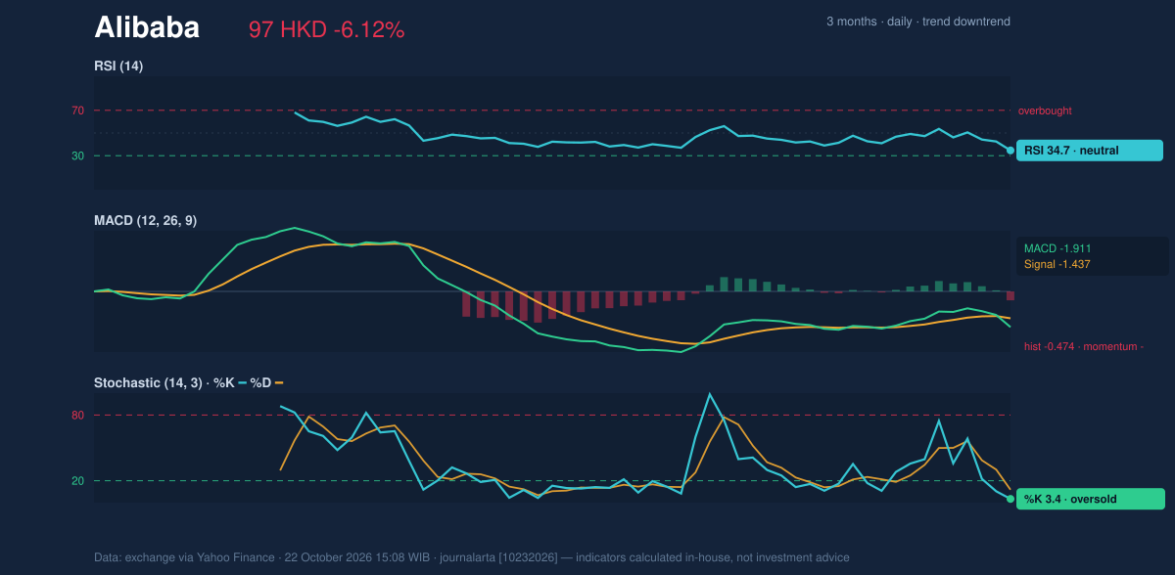Viewport: 1175px width, 575px height.
Task: Click the RSI line endpoint dot
Action: tap(1010, 151)
